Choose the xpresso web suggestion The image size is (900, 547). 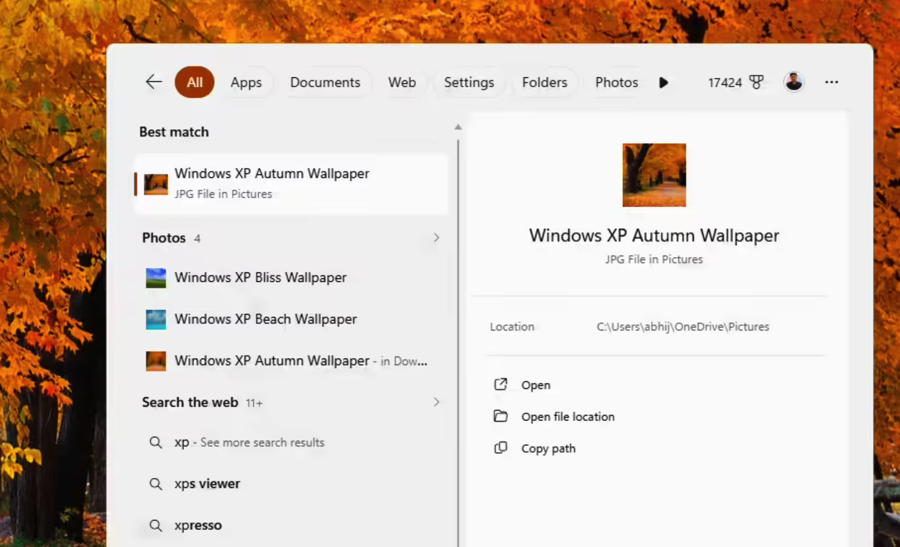tap(291, 525)
